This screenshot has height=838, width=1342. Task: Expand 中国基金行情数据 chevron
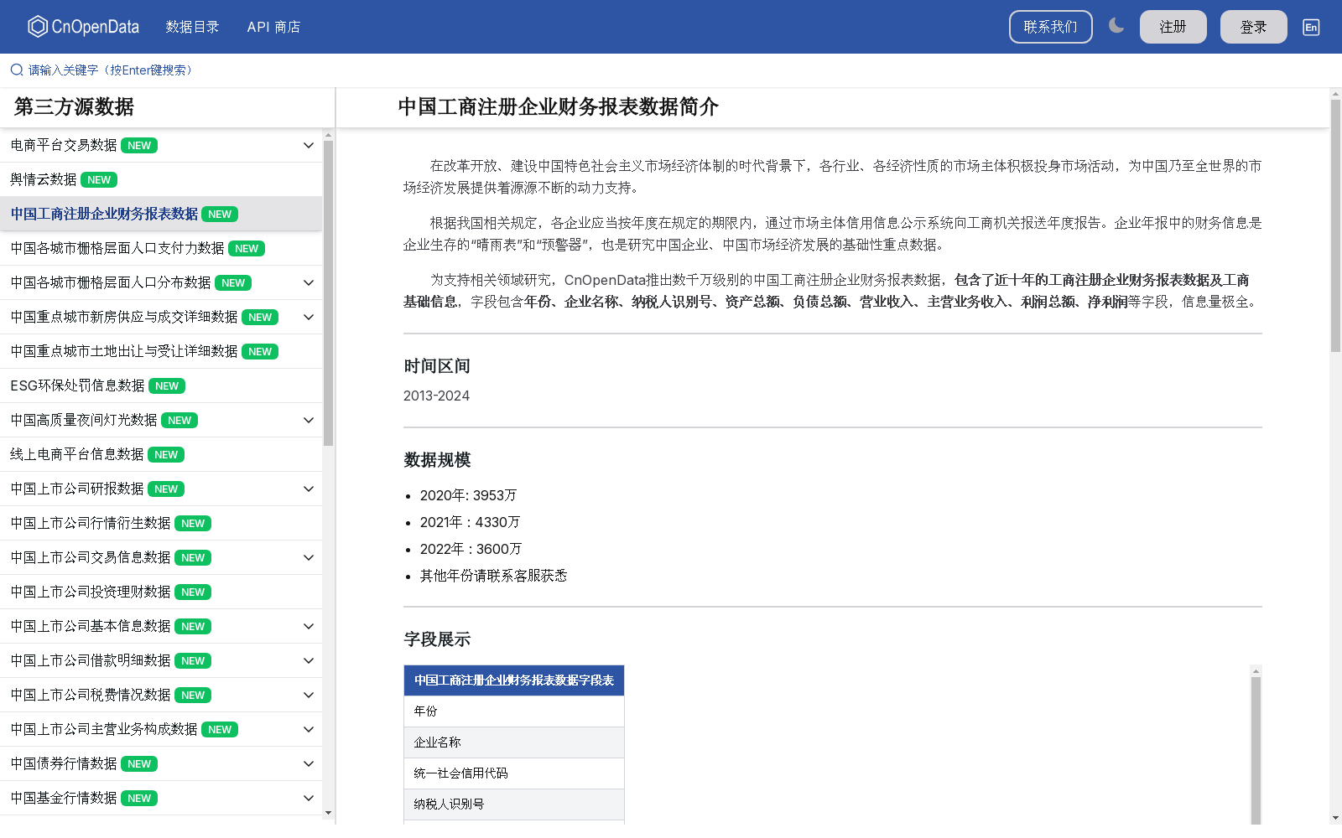pos(309,798)
